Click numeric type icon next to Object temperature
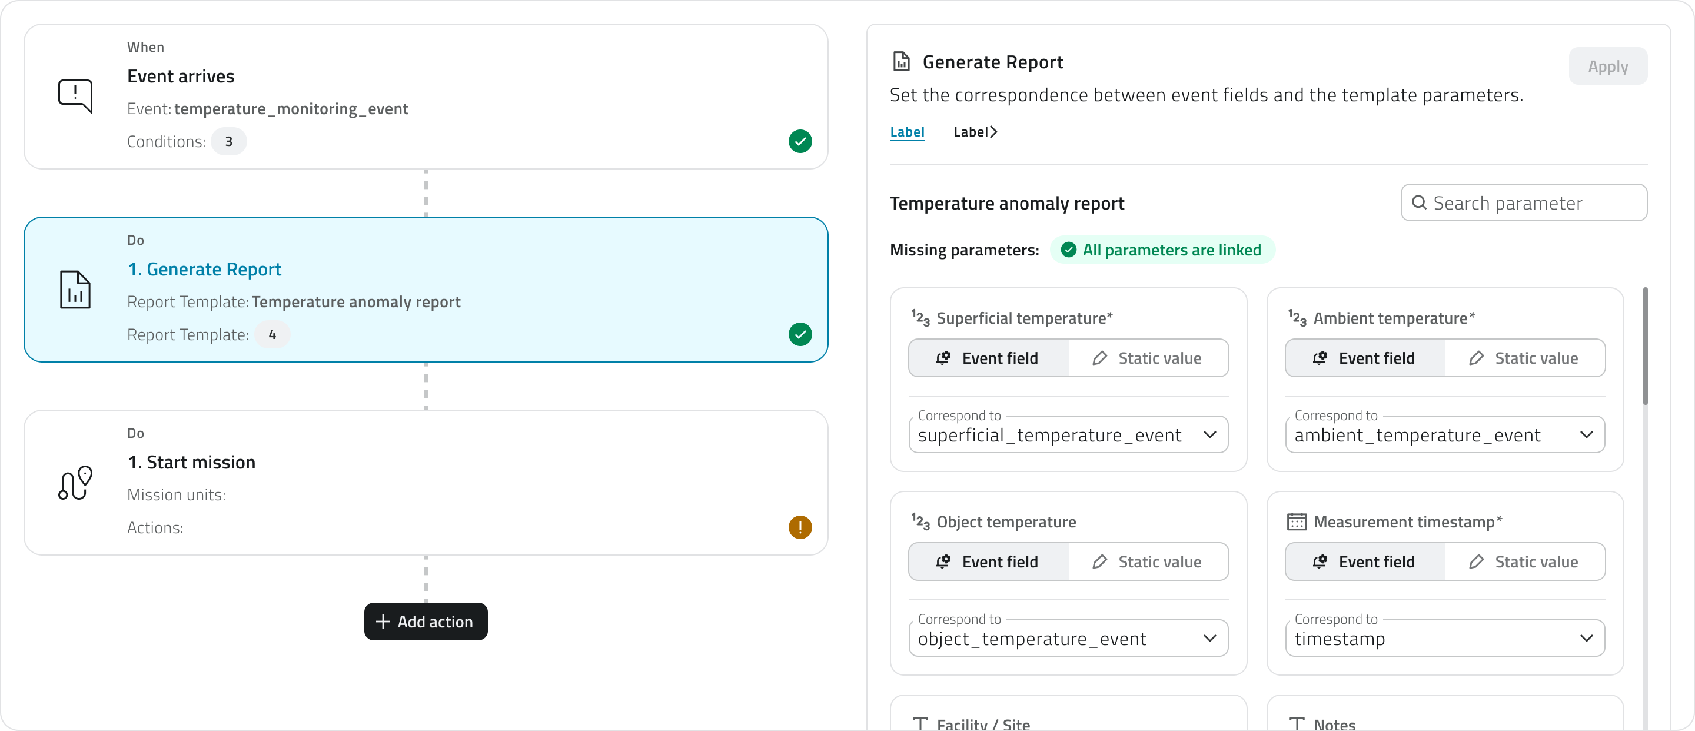The height and width of the screenshot is (731, 1695). pos(920,522)
